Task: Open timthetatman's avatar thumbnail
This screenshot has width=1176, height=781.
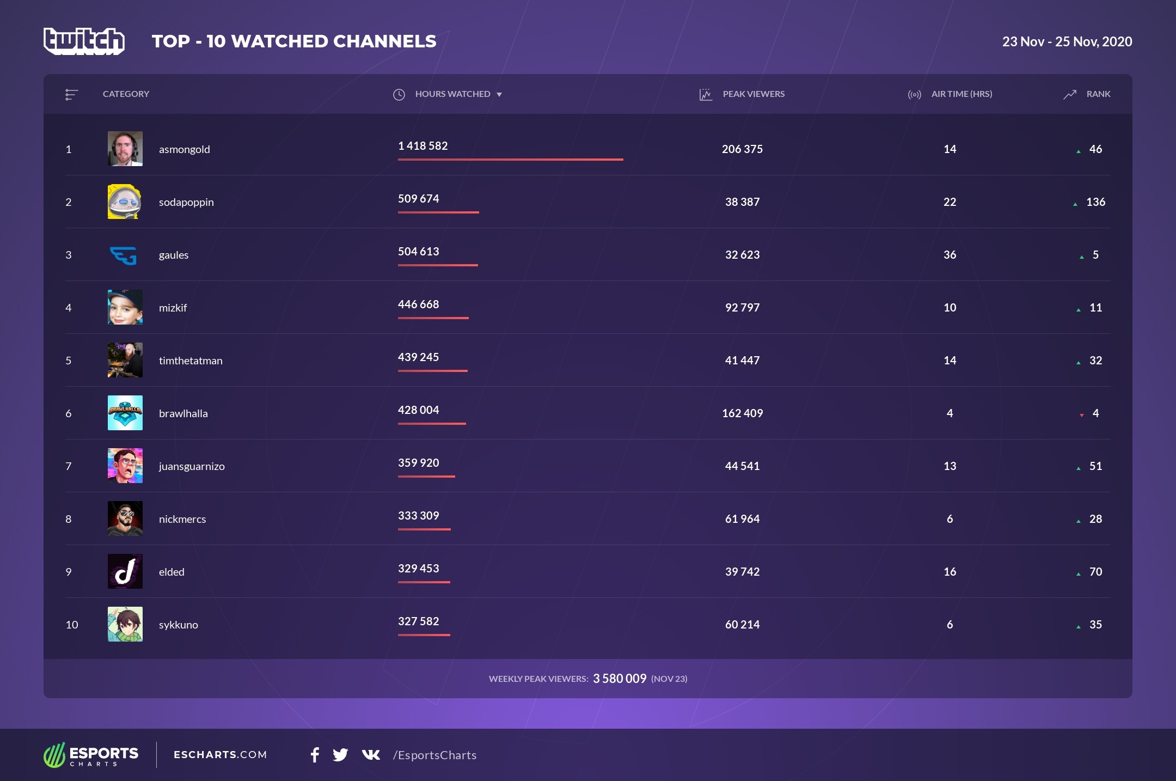Action: 125,360
